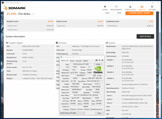Click the LOAD button
The width and height of the screenshot is (162, 119).
point(107,13)
